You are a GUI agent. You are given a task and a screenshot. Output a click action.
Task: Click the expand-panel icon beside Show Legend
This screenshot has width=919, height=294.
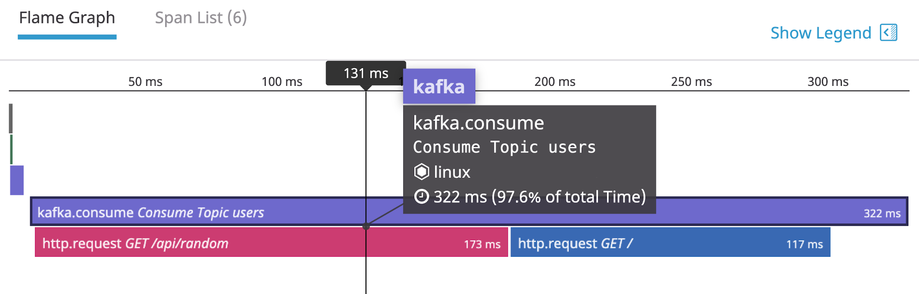pyautogui.click(x=888, y=33)
